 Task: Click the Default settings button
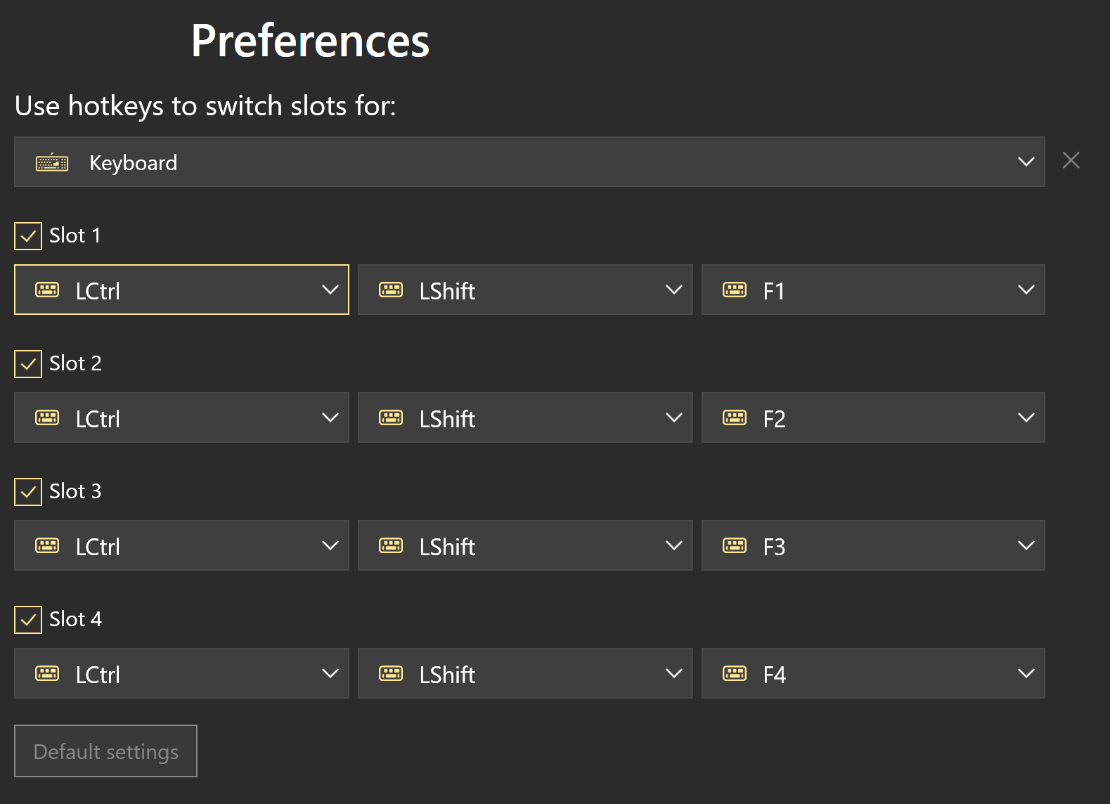point(105,751)
